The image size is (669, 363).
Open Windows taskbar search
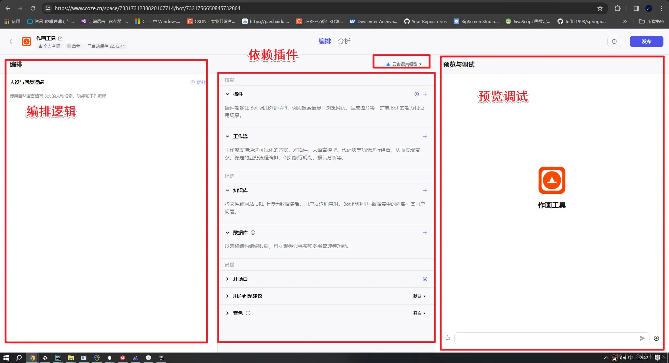(19, 358)
